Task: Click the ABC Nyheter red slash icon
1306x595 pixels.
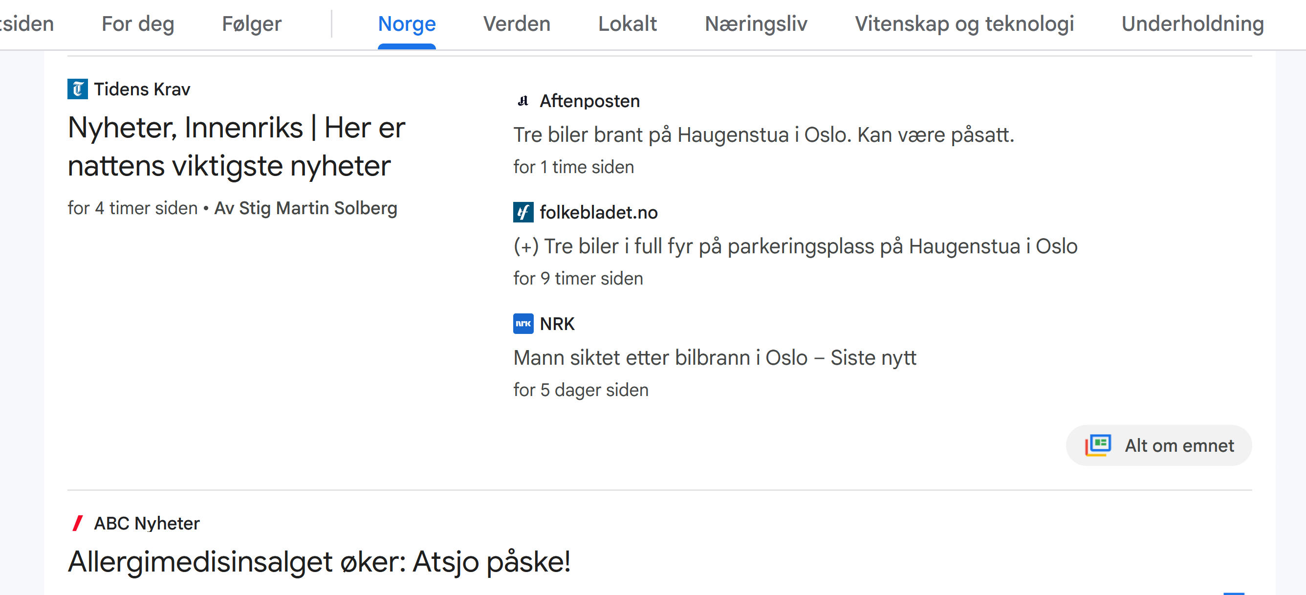Action: (x=78, y=523)
